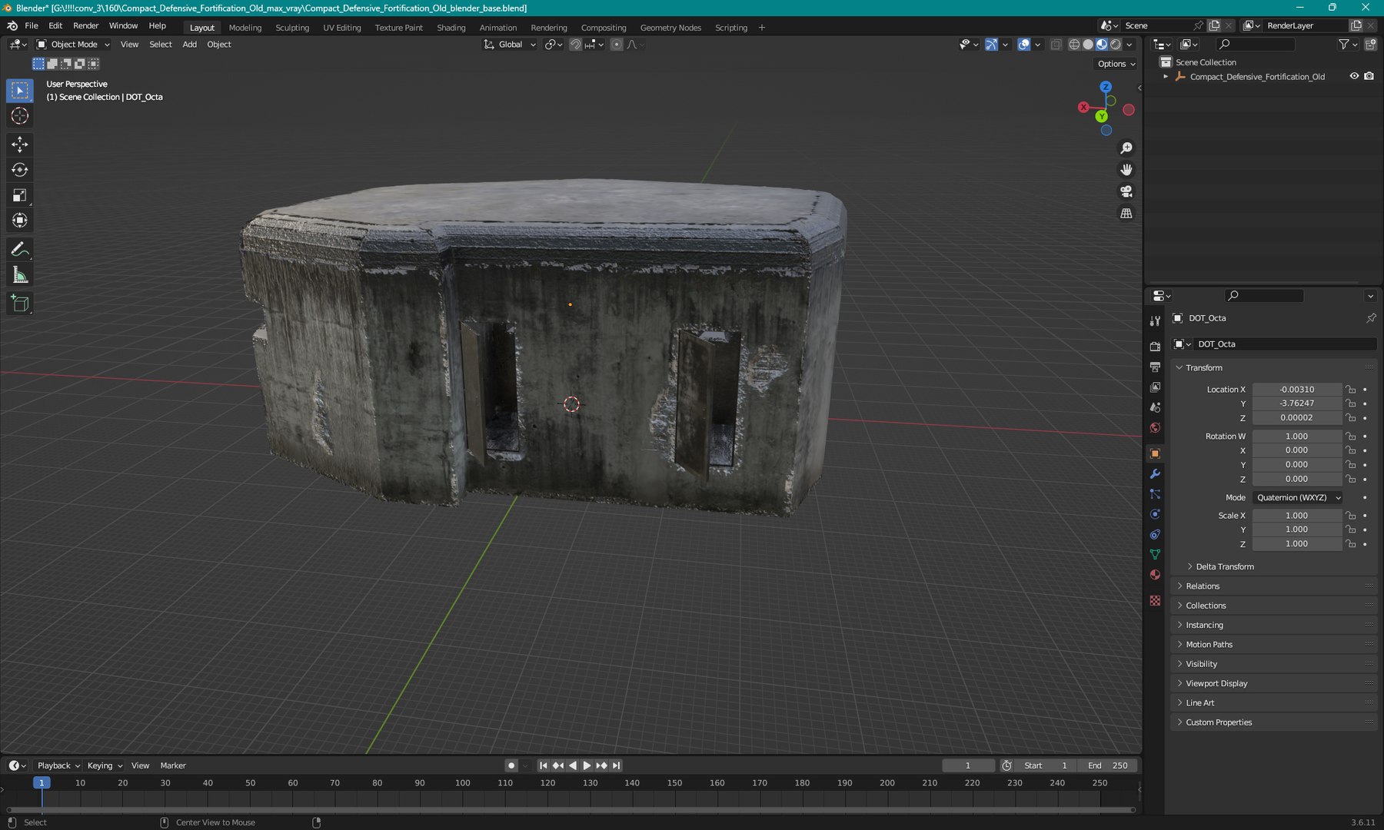
Task: Toggle snapping magnet in header
Action: (575, 45)
